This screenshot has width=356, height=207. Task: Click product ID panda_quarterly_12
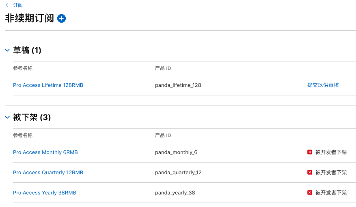click(x=178, y=172)
